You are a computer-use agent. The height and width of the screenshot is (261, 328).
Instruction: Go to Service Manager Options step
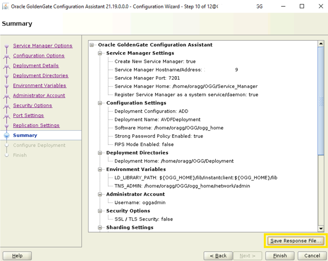coord(43,46)
